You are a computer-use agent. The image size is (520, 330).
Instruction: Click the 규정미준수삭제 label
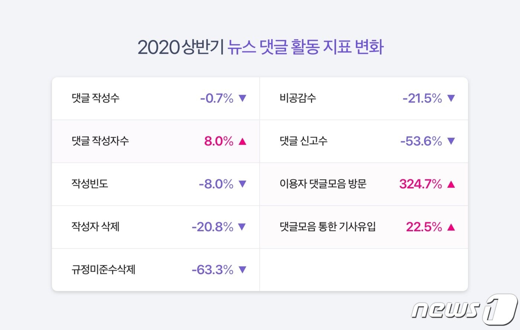[103, 269]
